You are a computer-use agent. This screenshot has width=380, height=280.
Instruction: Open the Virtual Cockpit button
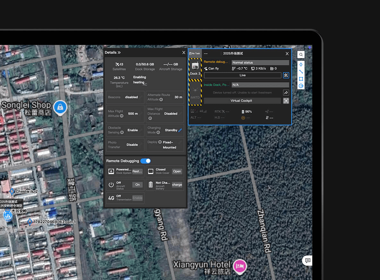click(241, 101)
